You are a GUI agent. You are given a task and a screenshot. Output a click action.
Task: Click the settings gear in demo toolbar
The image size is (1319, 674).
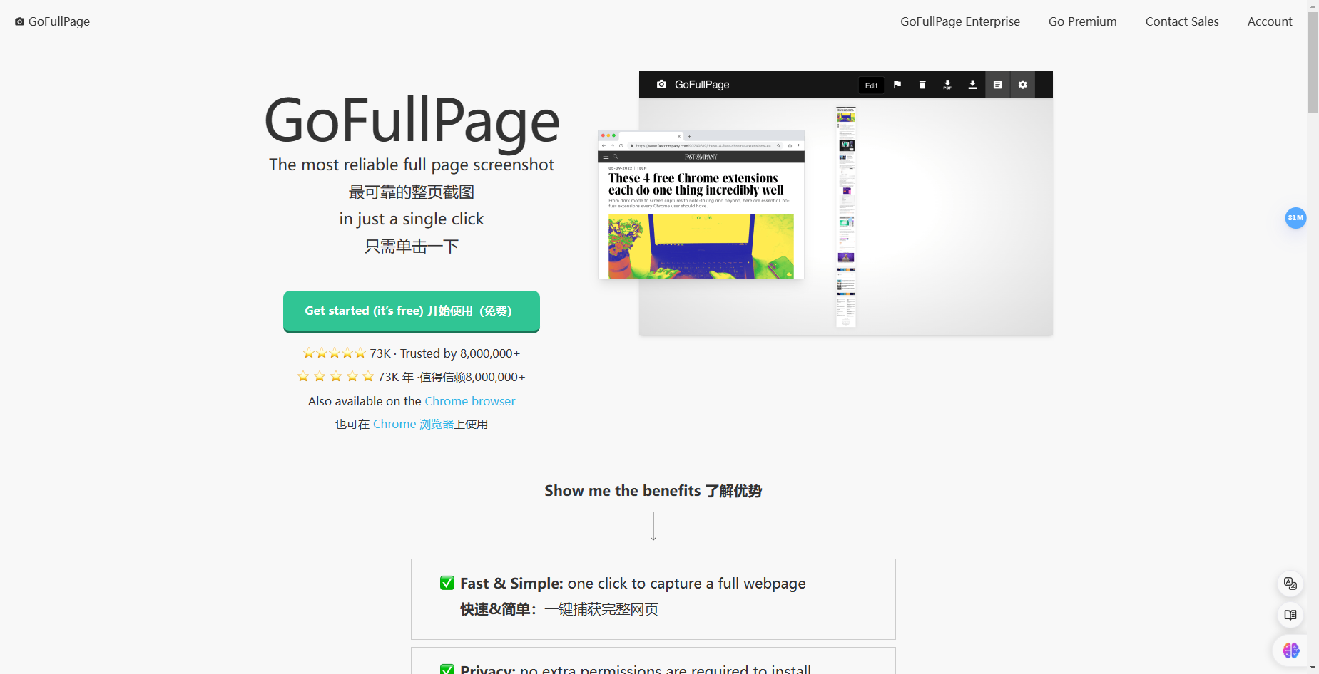point(1022,85)
